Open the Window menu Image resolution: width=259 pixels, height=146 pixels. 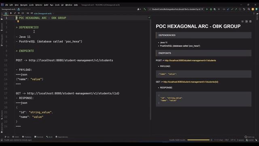coord(69,5)
